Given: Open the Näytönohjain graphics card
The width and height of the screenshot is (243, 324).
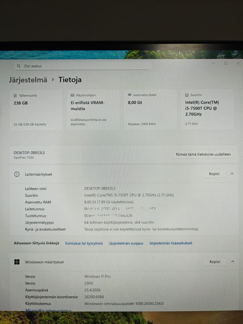Looking at the screenshot, I should [x=93, y=110].
